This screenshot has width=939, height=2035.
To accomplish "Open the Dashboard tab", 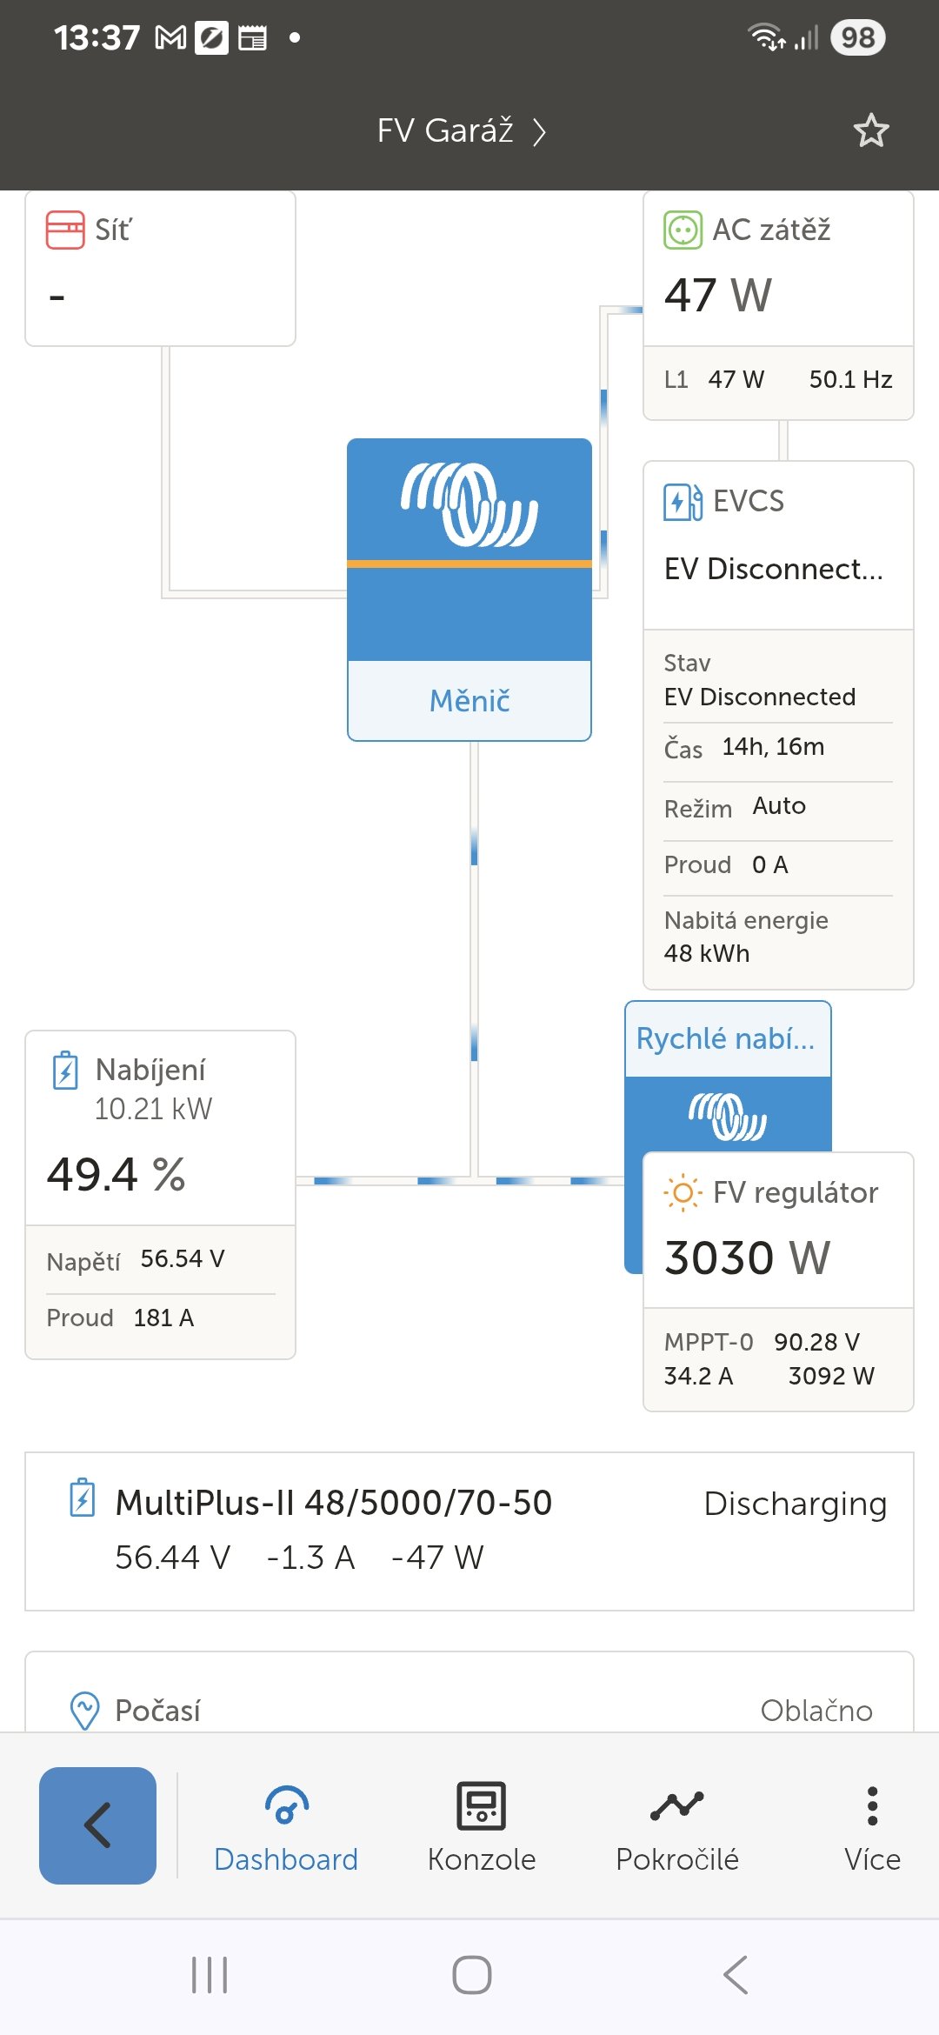I will coord(286,1825).
